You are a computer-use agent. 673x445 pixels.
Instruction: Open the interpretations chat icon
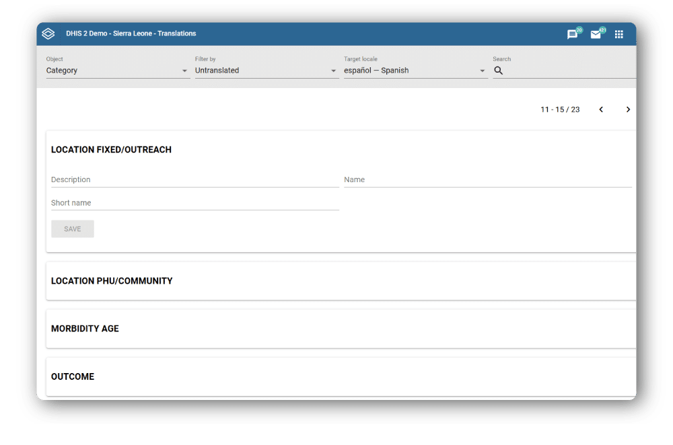pos(572,34)
